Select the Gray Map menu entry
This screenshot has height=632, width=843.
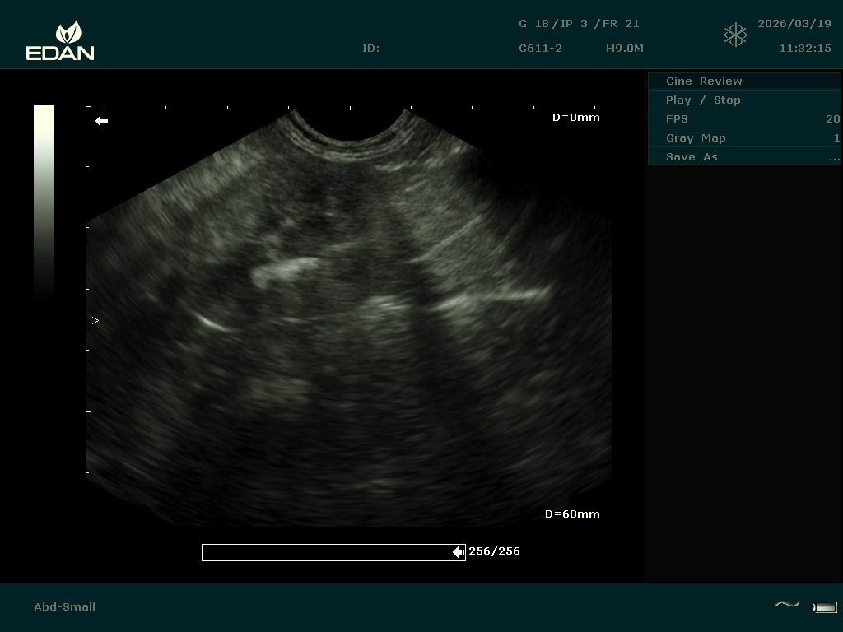coord(696,138)
